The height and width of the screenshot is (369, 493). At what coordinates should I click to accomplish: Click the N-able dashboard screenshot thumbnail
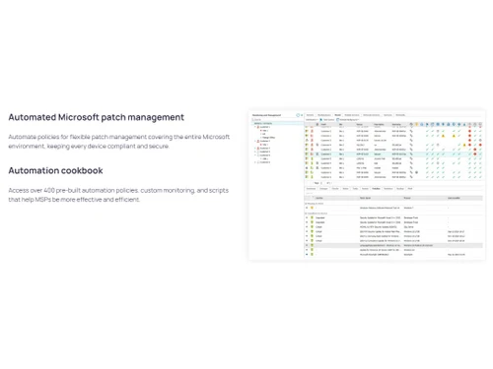pyautogui.click(x=367, y=185)
